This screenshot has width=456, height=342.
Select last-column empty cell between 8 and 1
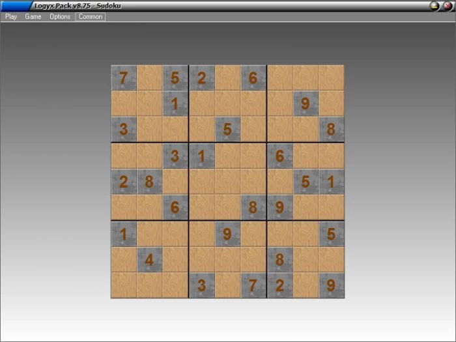(x=331, y=156)
